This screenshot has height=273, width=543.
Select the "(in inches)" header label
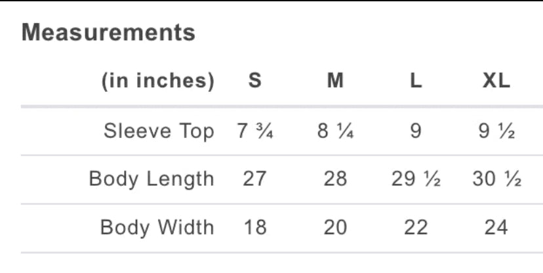click(157, 81)
